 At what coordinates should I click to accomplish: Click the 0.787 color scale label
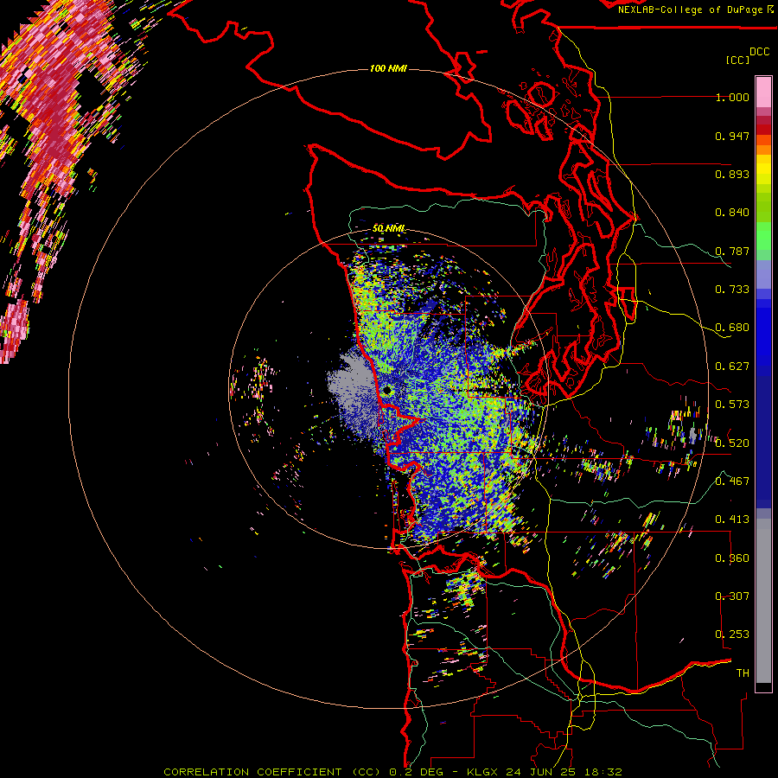732,251
